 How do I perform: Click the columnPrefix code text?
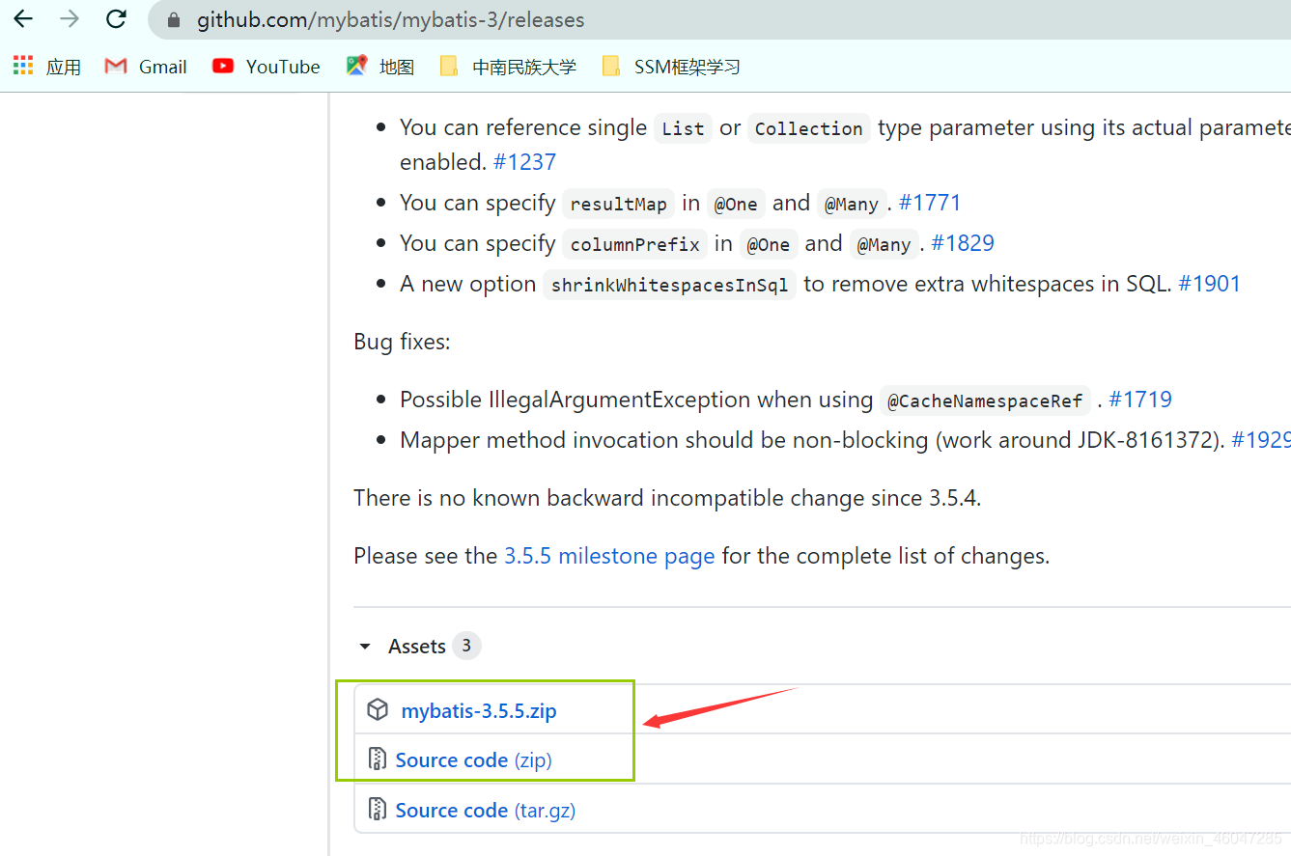[x=634, y=245]
